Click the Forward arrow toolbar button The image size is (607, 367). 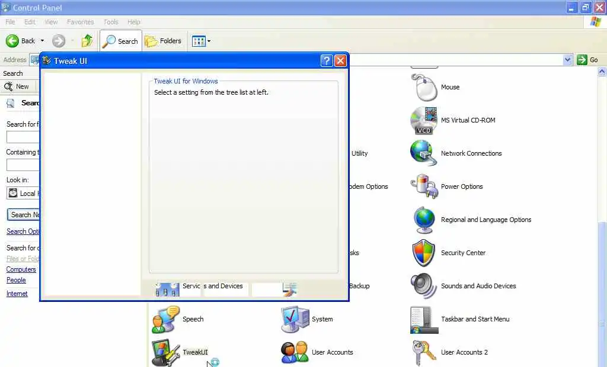[x=59, y=41]
